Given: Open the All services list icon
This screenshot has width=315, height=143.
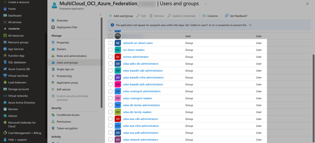Looking at the screenshot, I should coord(5,22).
